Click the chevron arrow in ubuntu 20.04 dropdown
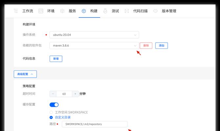The width and height of the screenshot is (220, 131). [x=135, y=35]
